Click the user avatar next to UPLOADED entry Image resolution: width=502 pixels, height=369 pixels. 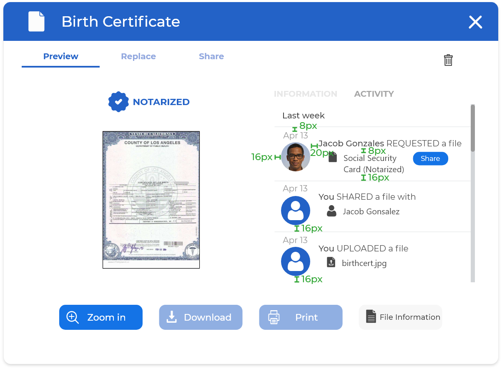(296, 261)
